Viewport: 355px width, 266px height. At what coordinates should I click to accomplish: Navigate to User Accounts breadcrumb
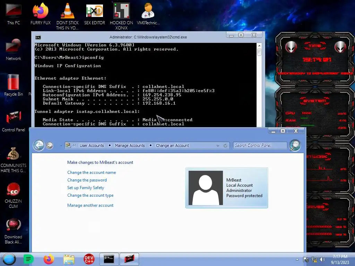click(92, 145)
